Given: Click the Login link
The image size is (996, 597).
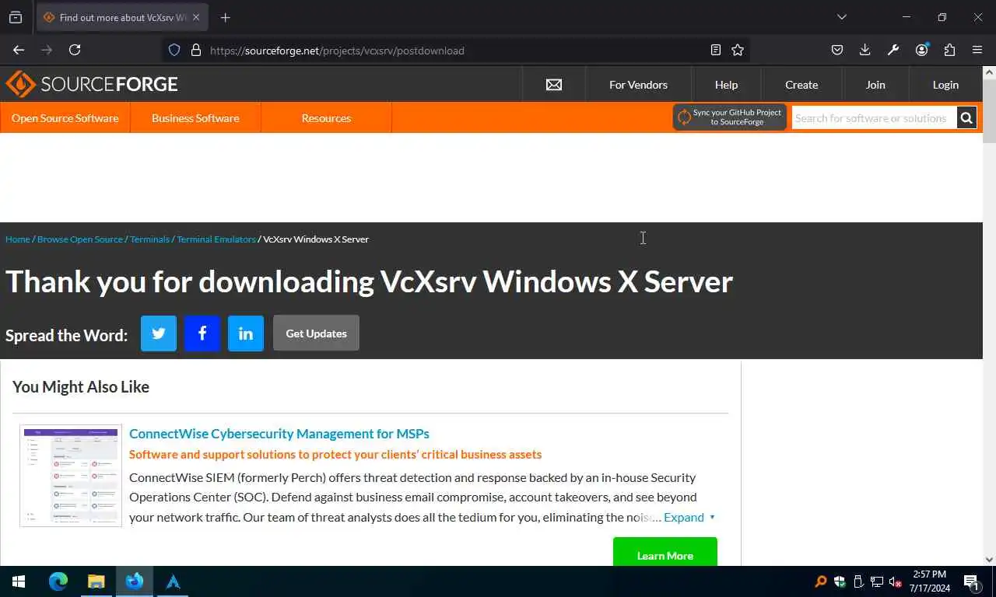Looking at the screenshot, I should coord(945,85).
